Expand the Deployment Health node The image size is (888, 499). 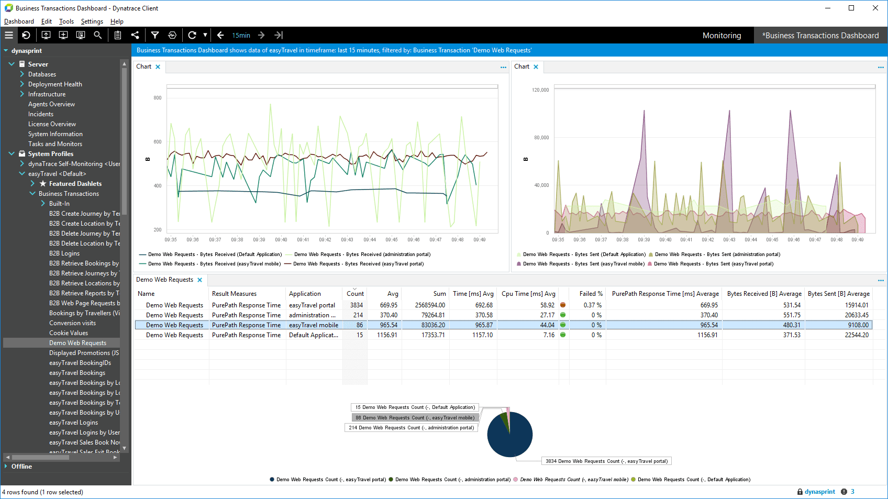(22, 84)
